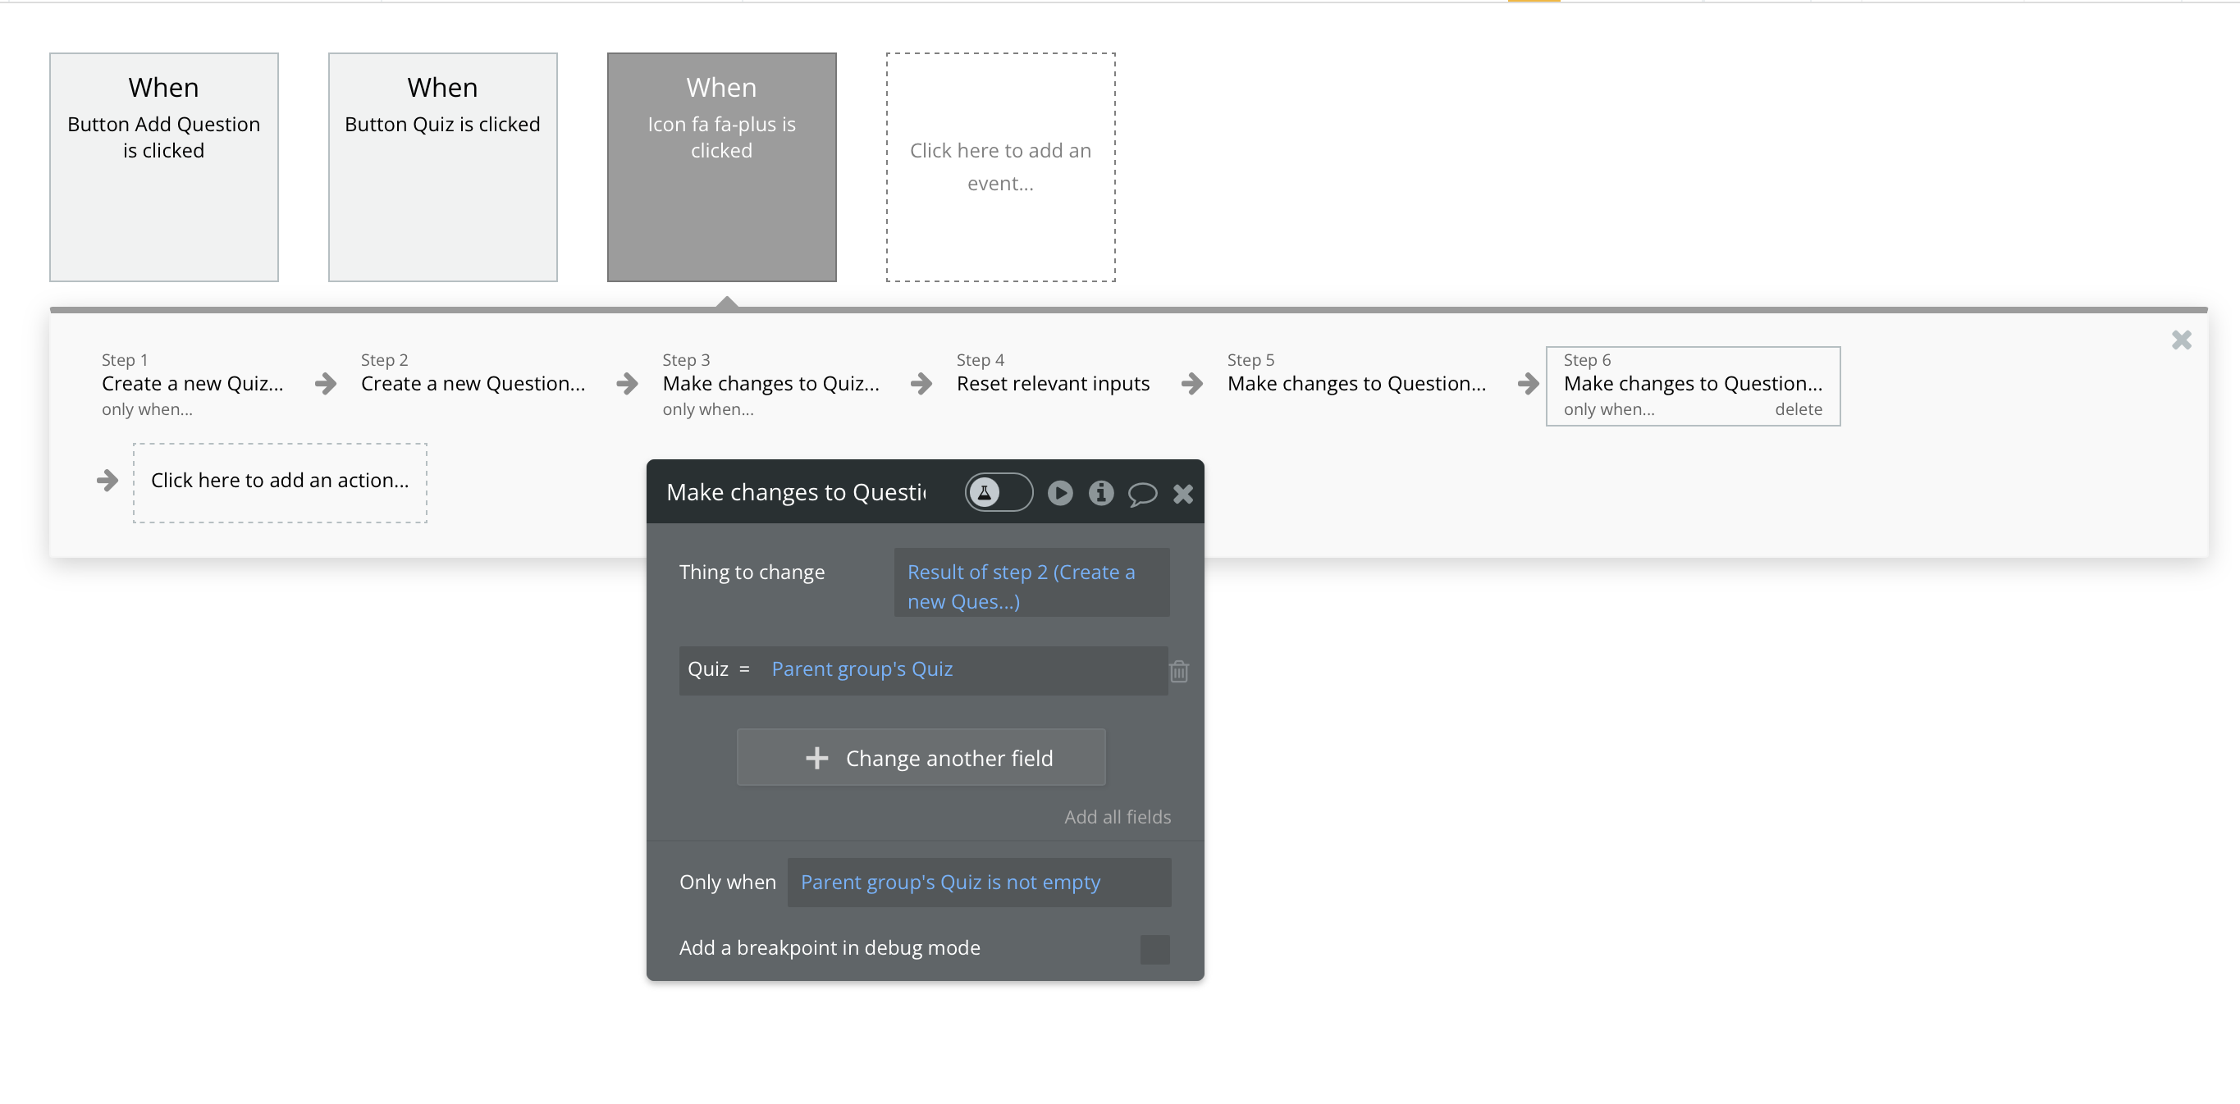Open the comment bubble icon
Image resolution: width=2240 pixels, height=1104 pixels.
(1143, 494)
